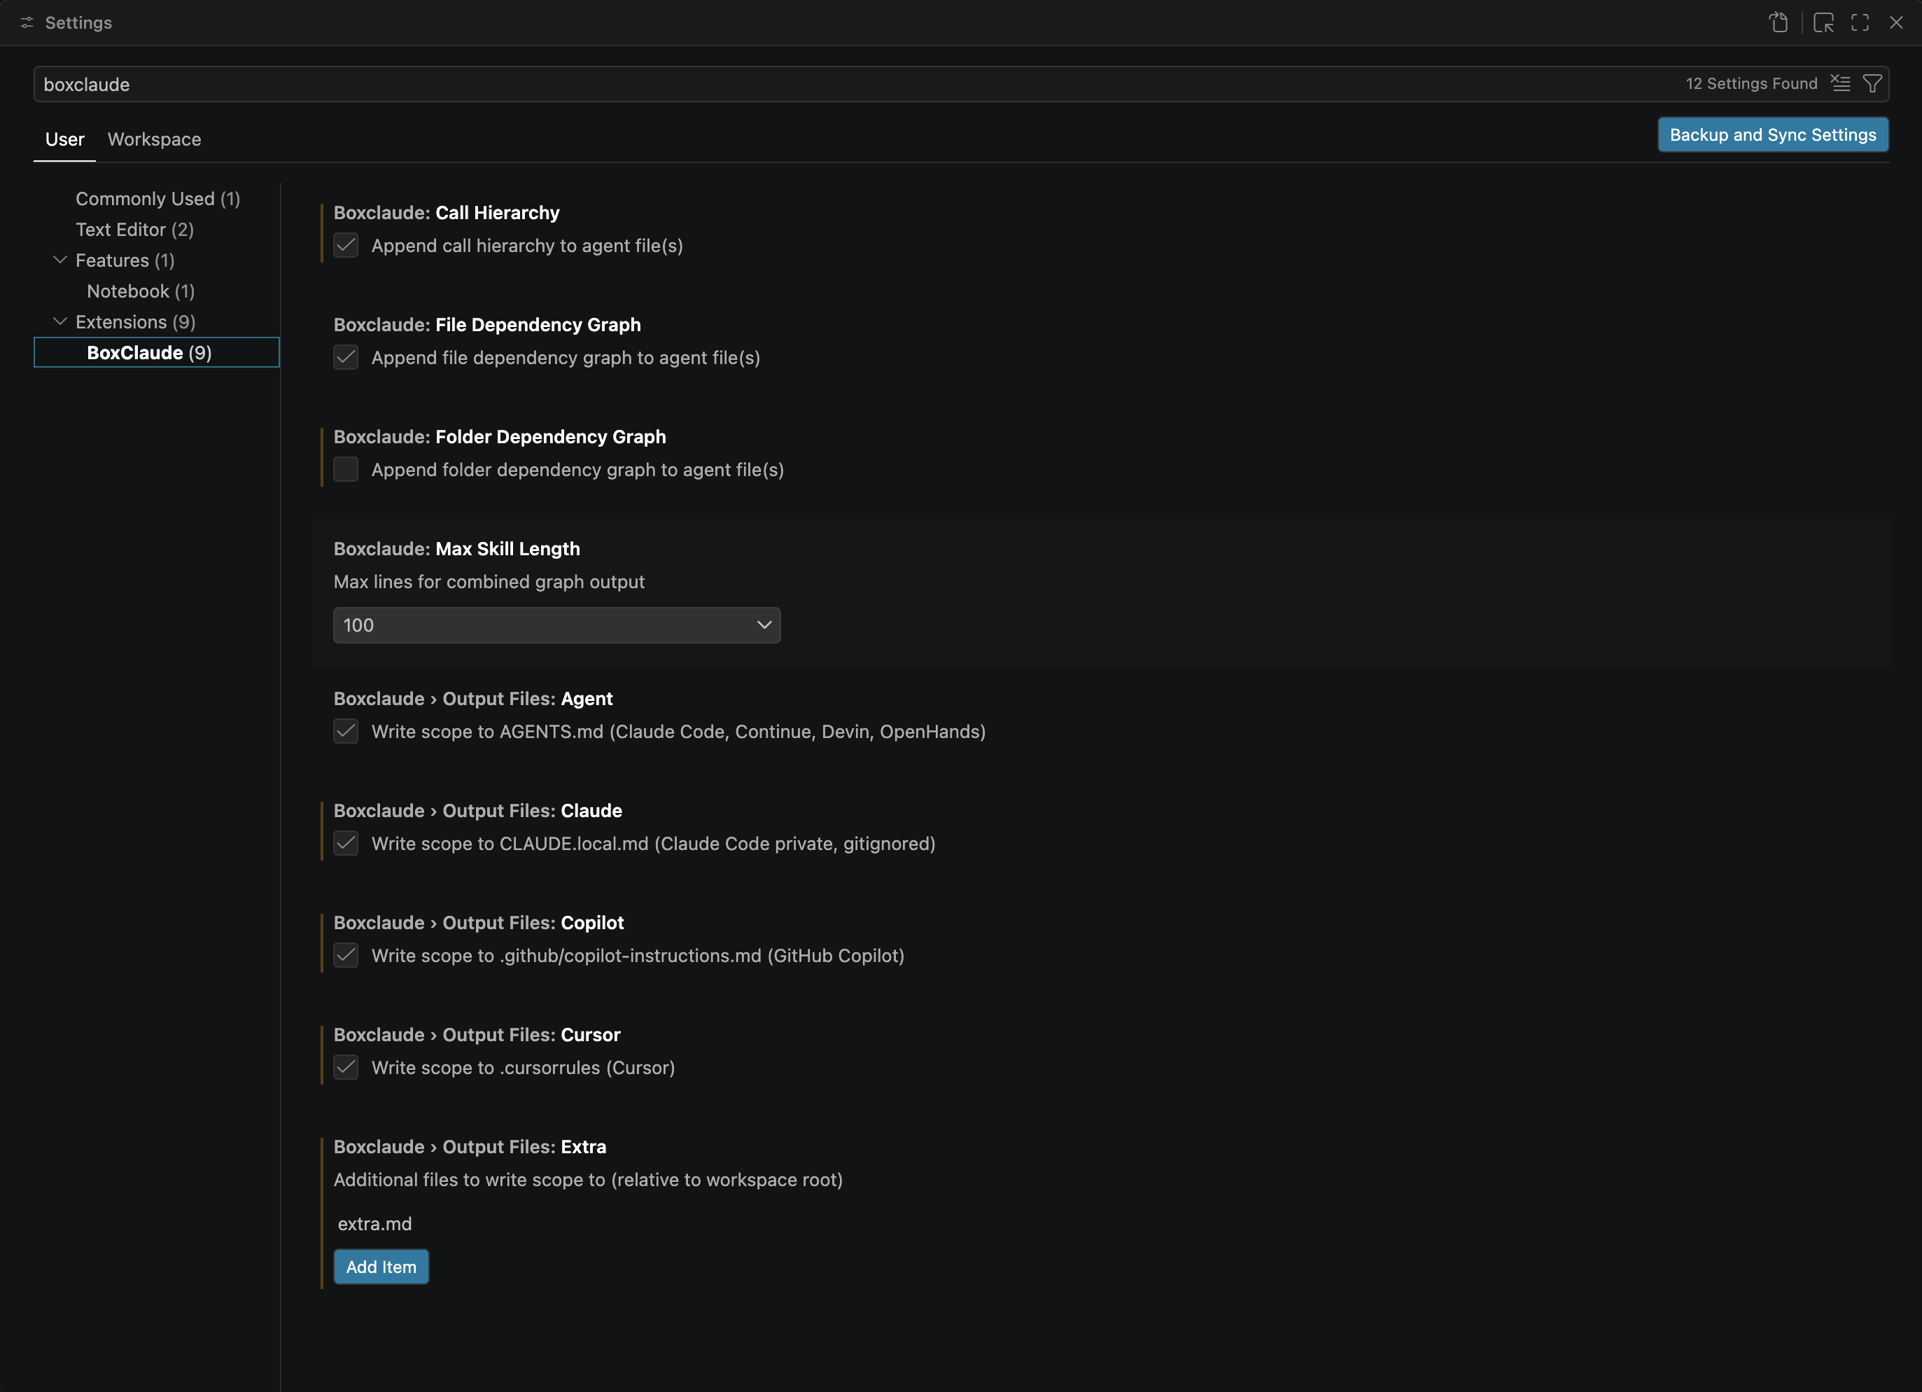Click the Add Item button

coord(381,1267)
